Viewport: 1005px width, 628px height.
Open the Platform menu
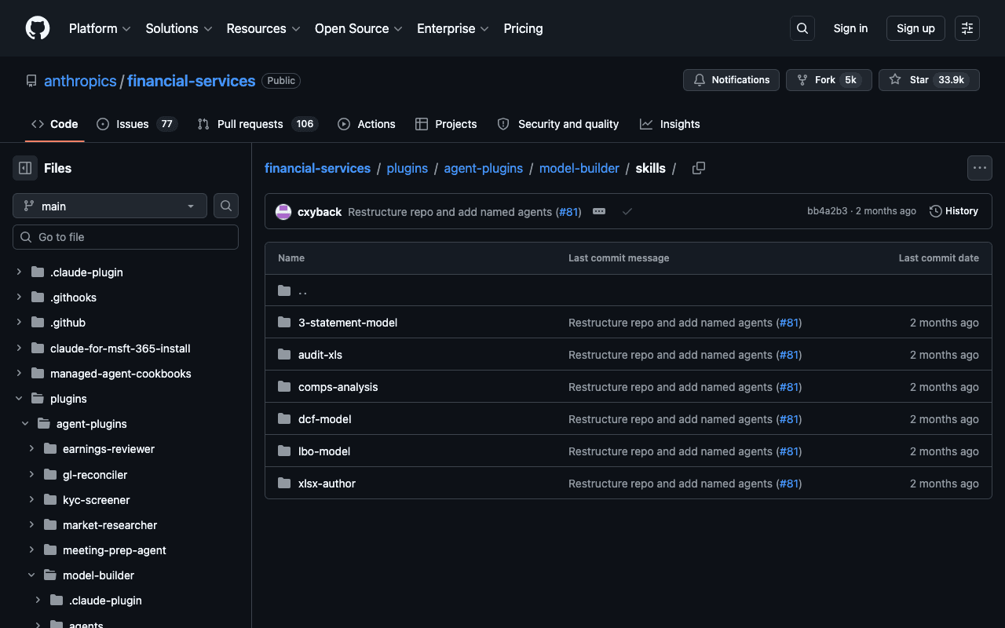100,28
